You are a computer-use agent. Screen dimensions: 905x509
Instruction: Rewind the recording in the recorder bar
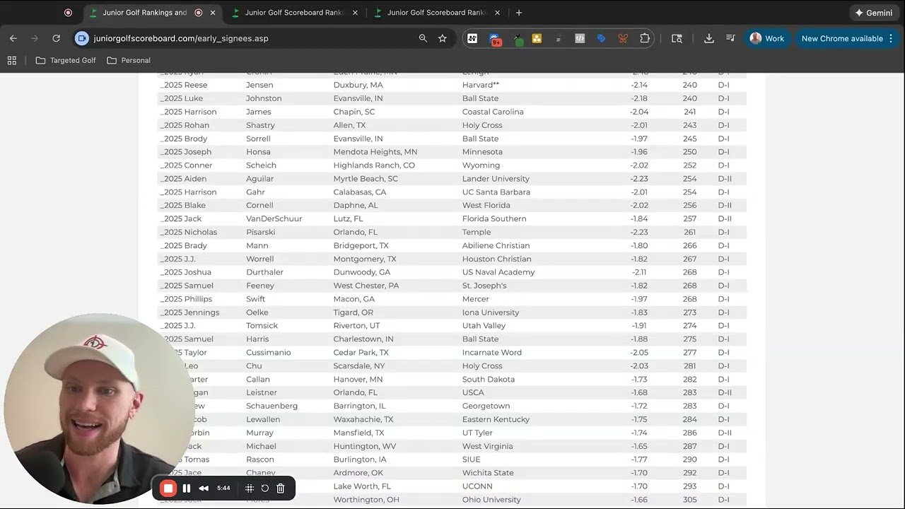pos(204,488)
